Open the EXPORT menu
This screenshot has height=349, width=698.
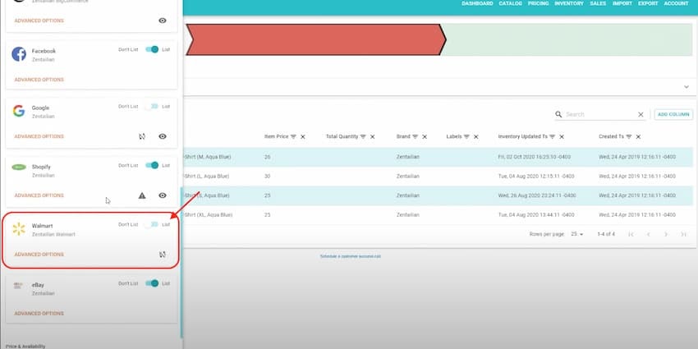(648, 3)
